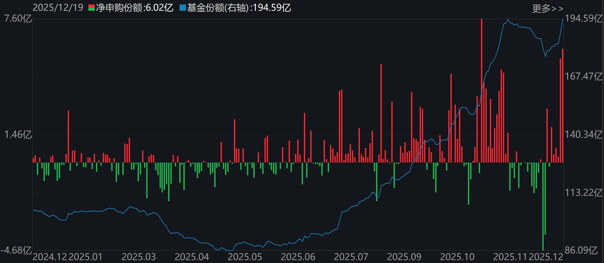
Task: Click the green legend swatch beside the red one
Action: pos(92,10)
